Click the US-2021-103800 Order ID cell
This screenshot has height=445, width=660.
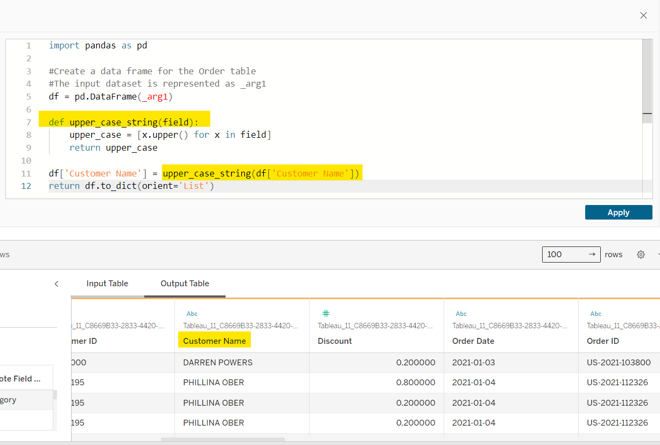[619, 363]
